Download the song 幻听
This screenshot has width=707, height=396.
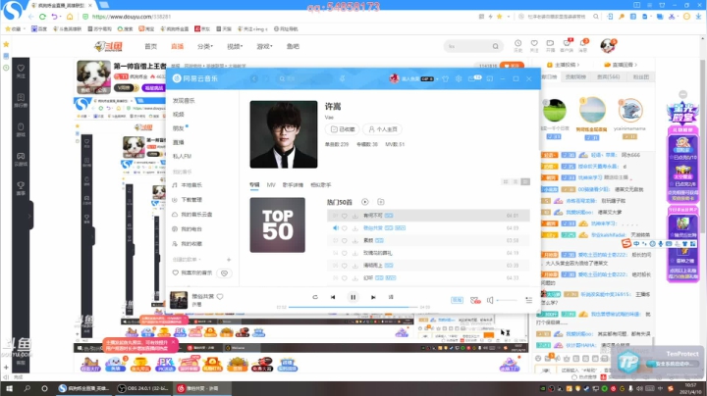[x=355, y=278]
